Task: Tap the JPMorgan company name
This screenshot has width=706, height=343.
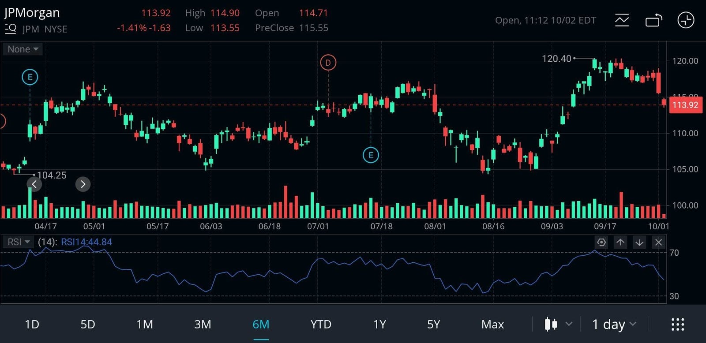Action: coord(32,13)
